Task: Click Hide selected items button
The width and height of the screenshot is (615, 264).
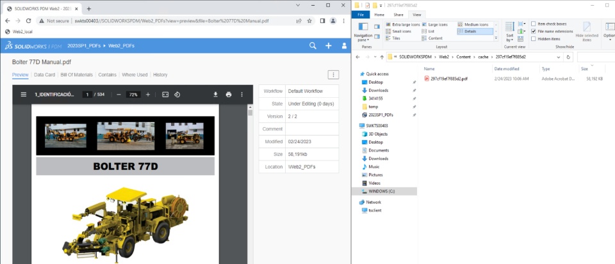Action: tap(587, 32)
